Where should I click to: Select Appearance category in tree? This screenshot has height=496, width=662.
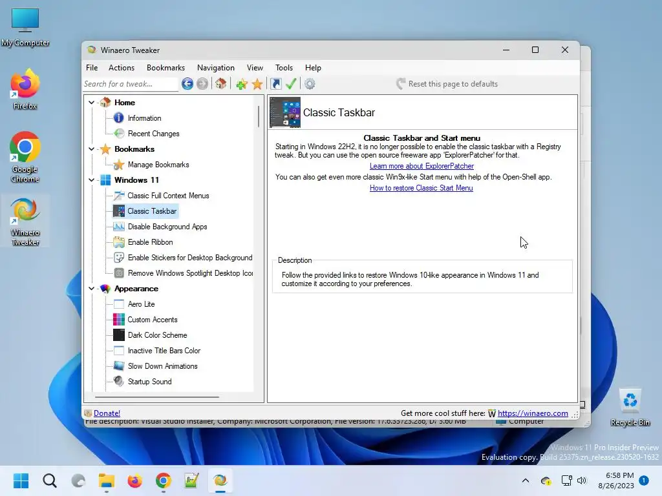pyautogui.click(x=136, y=289)
